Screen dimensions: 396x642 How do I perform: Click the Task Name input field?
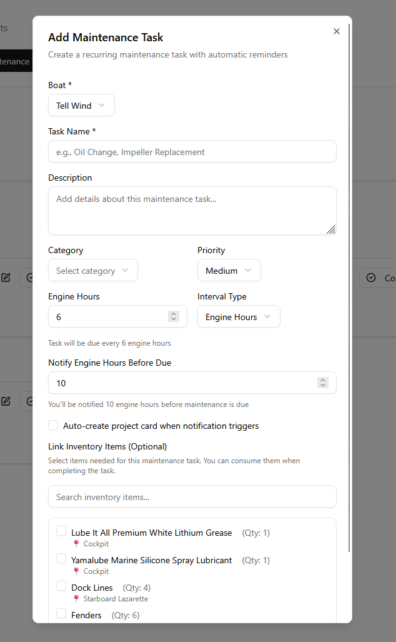[192, 151]
